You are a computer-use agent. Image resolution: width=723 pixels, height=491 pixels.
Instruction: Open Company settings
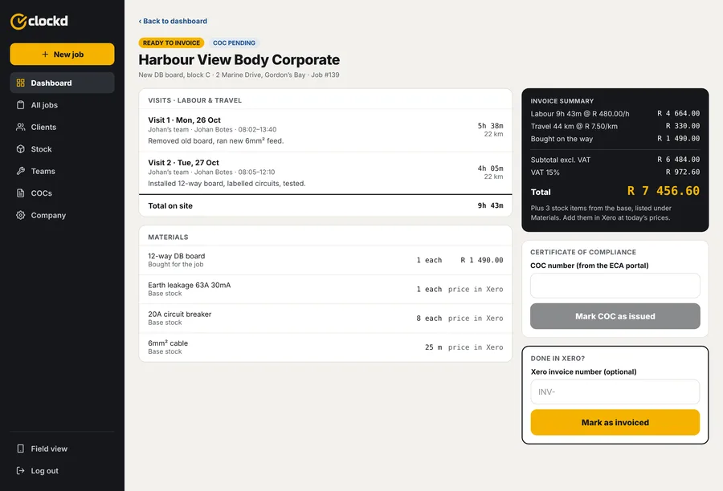(62, 215)
